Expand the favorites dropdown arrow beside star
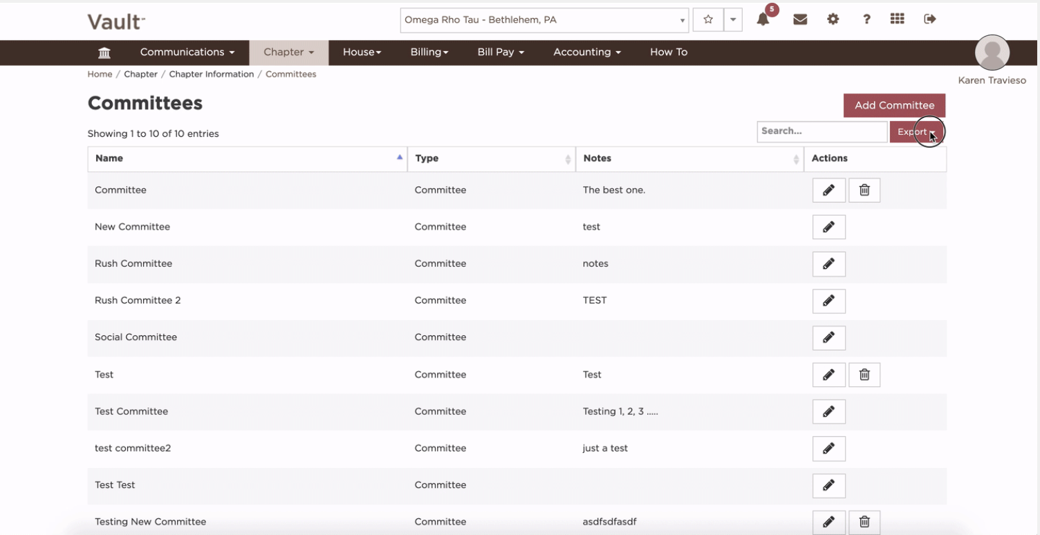Image resolution: width=1040 pixels, height=535 pixels. click(733, 19)
